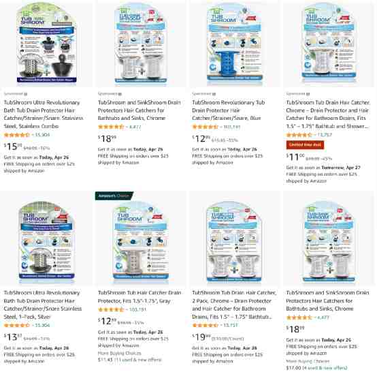Open star rating popup for Stainless Combo product
377x372 pixels.
pyautogui.click(x=16, y=135)
